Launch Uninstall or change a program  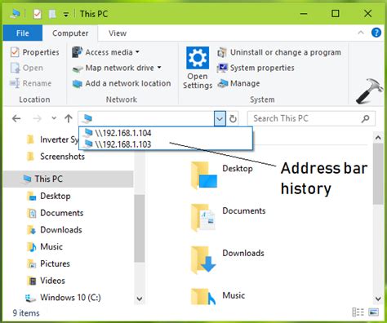pyautogui.click(x=279, y=52)
